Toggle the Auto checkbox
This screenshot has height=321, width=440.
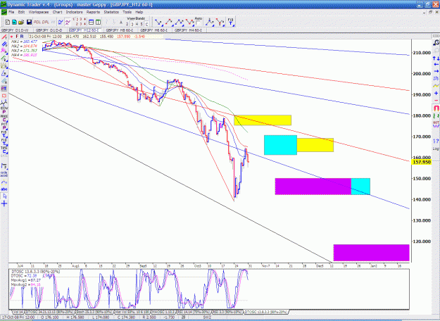coord(198,23)
